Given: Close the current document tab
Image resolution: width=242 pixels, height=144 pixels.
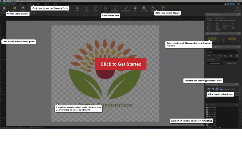Looking at the screenshot, I should click(x=31, y=13).
